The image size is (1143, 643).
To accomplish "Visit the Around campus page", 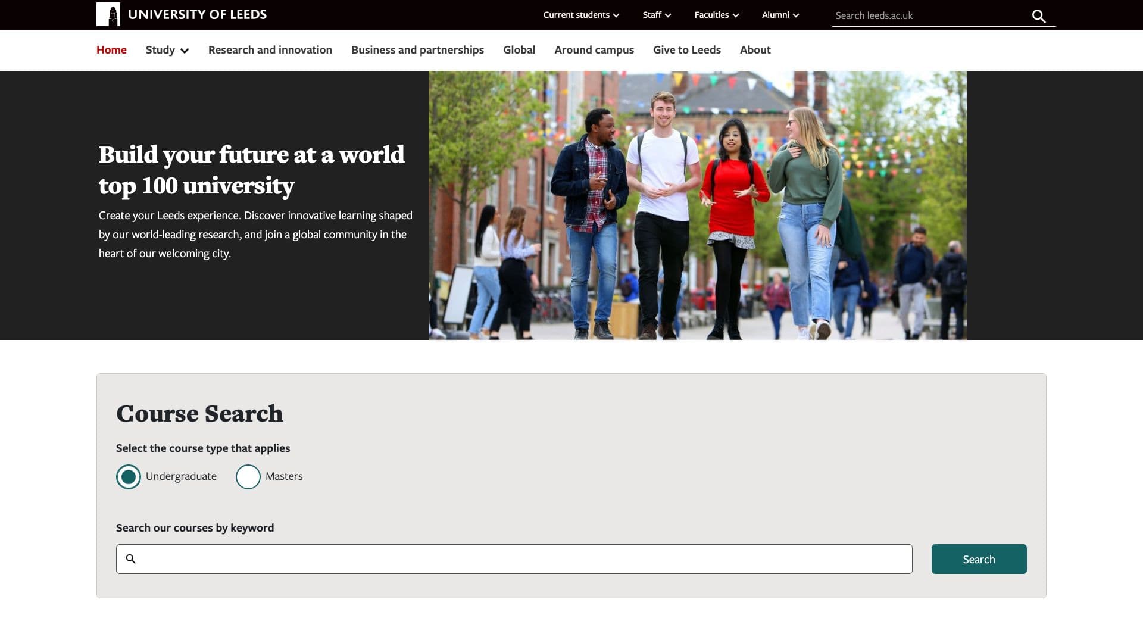I will [594, 50].
